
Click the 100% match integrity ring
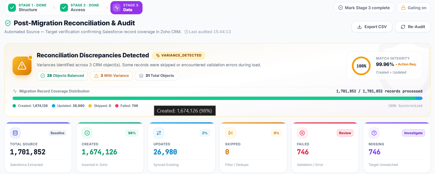coord(361,66)
